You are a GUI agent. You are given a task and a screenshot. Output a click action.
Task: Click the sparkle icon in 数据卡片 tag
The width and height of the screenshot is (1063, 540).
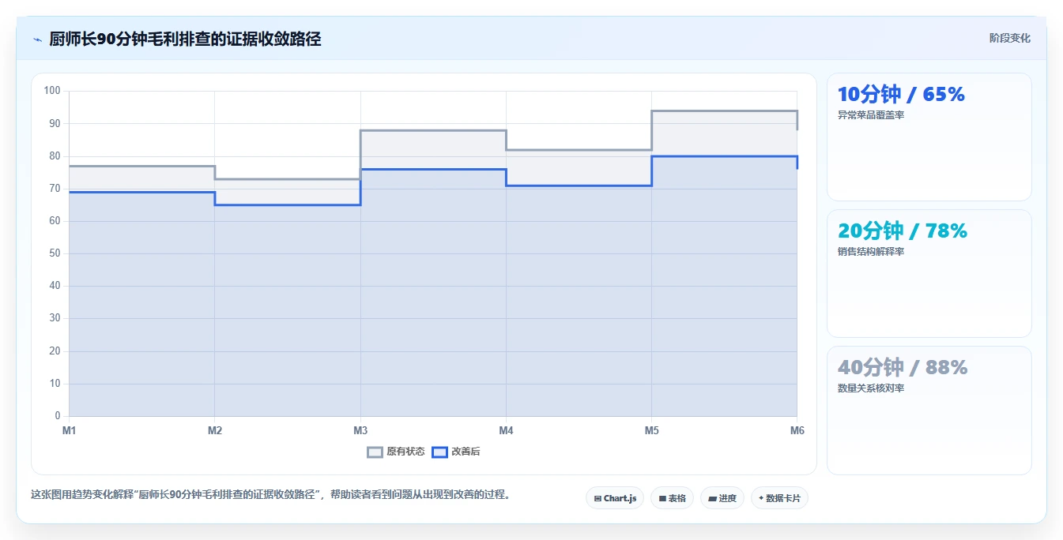tap(761, 498)
